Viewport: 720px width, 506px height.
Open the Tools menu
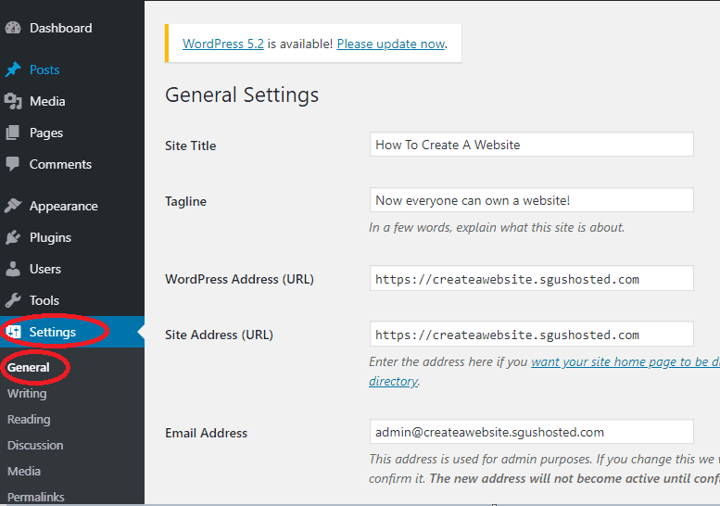[x=44, y=301]
